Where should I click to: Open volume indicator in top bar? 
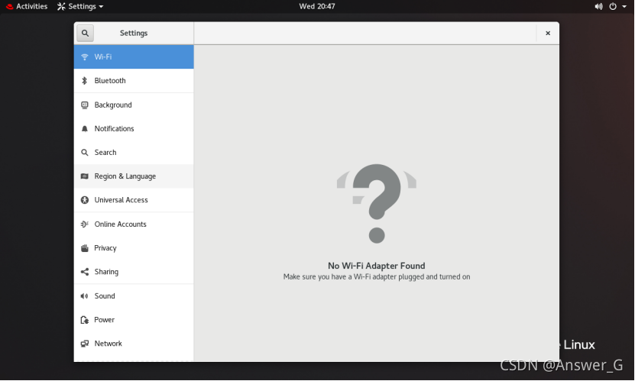[x=598, y=6]
